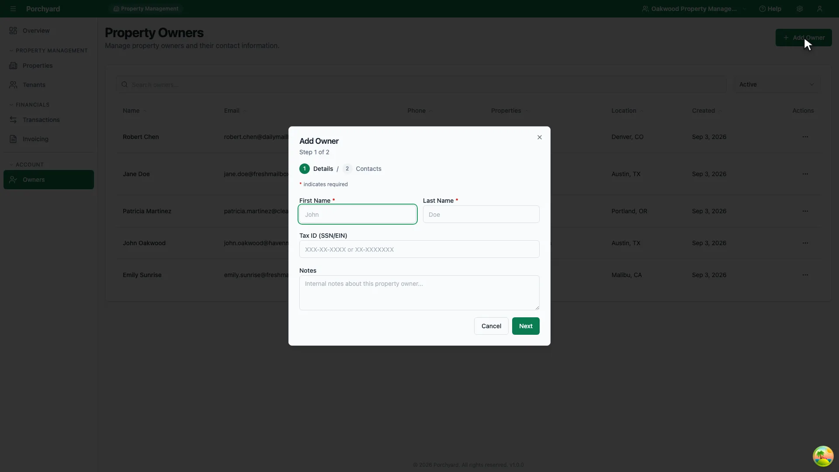Sort table by Location column
This screenshot has height=472, width=839.
click(x=627, y=111)
